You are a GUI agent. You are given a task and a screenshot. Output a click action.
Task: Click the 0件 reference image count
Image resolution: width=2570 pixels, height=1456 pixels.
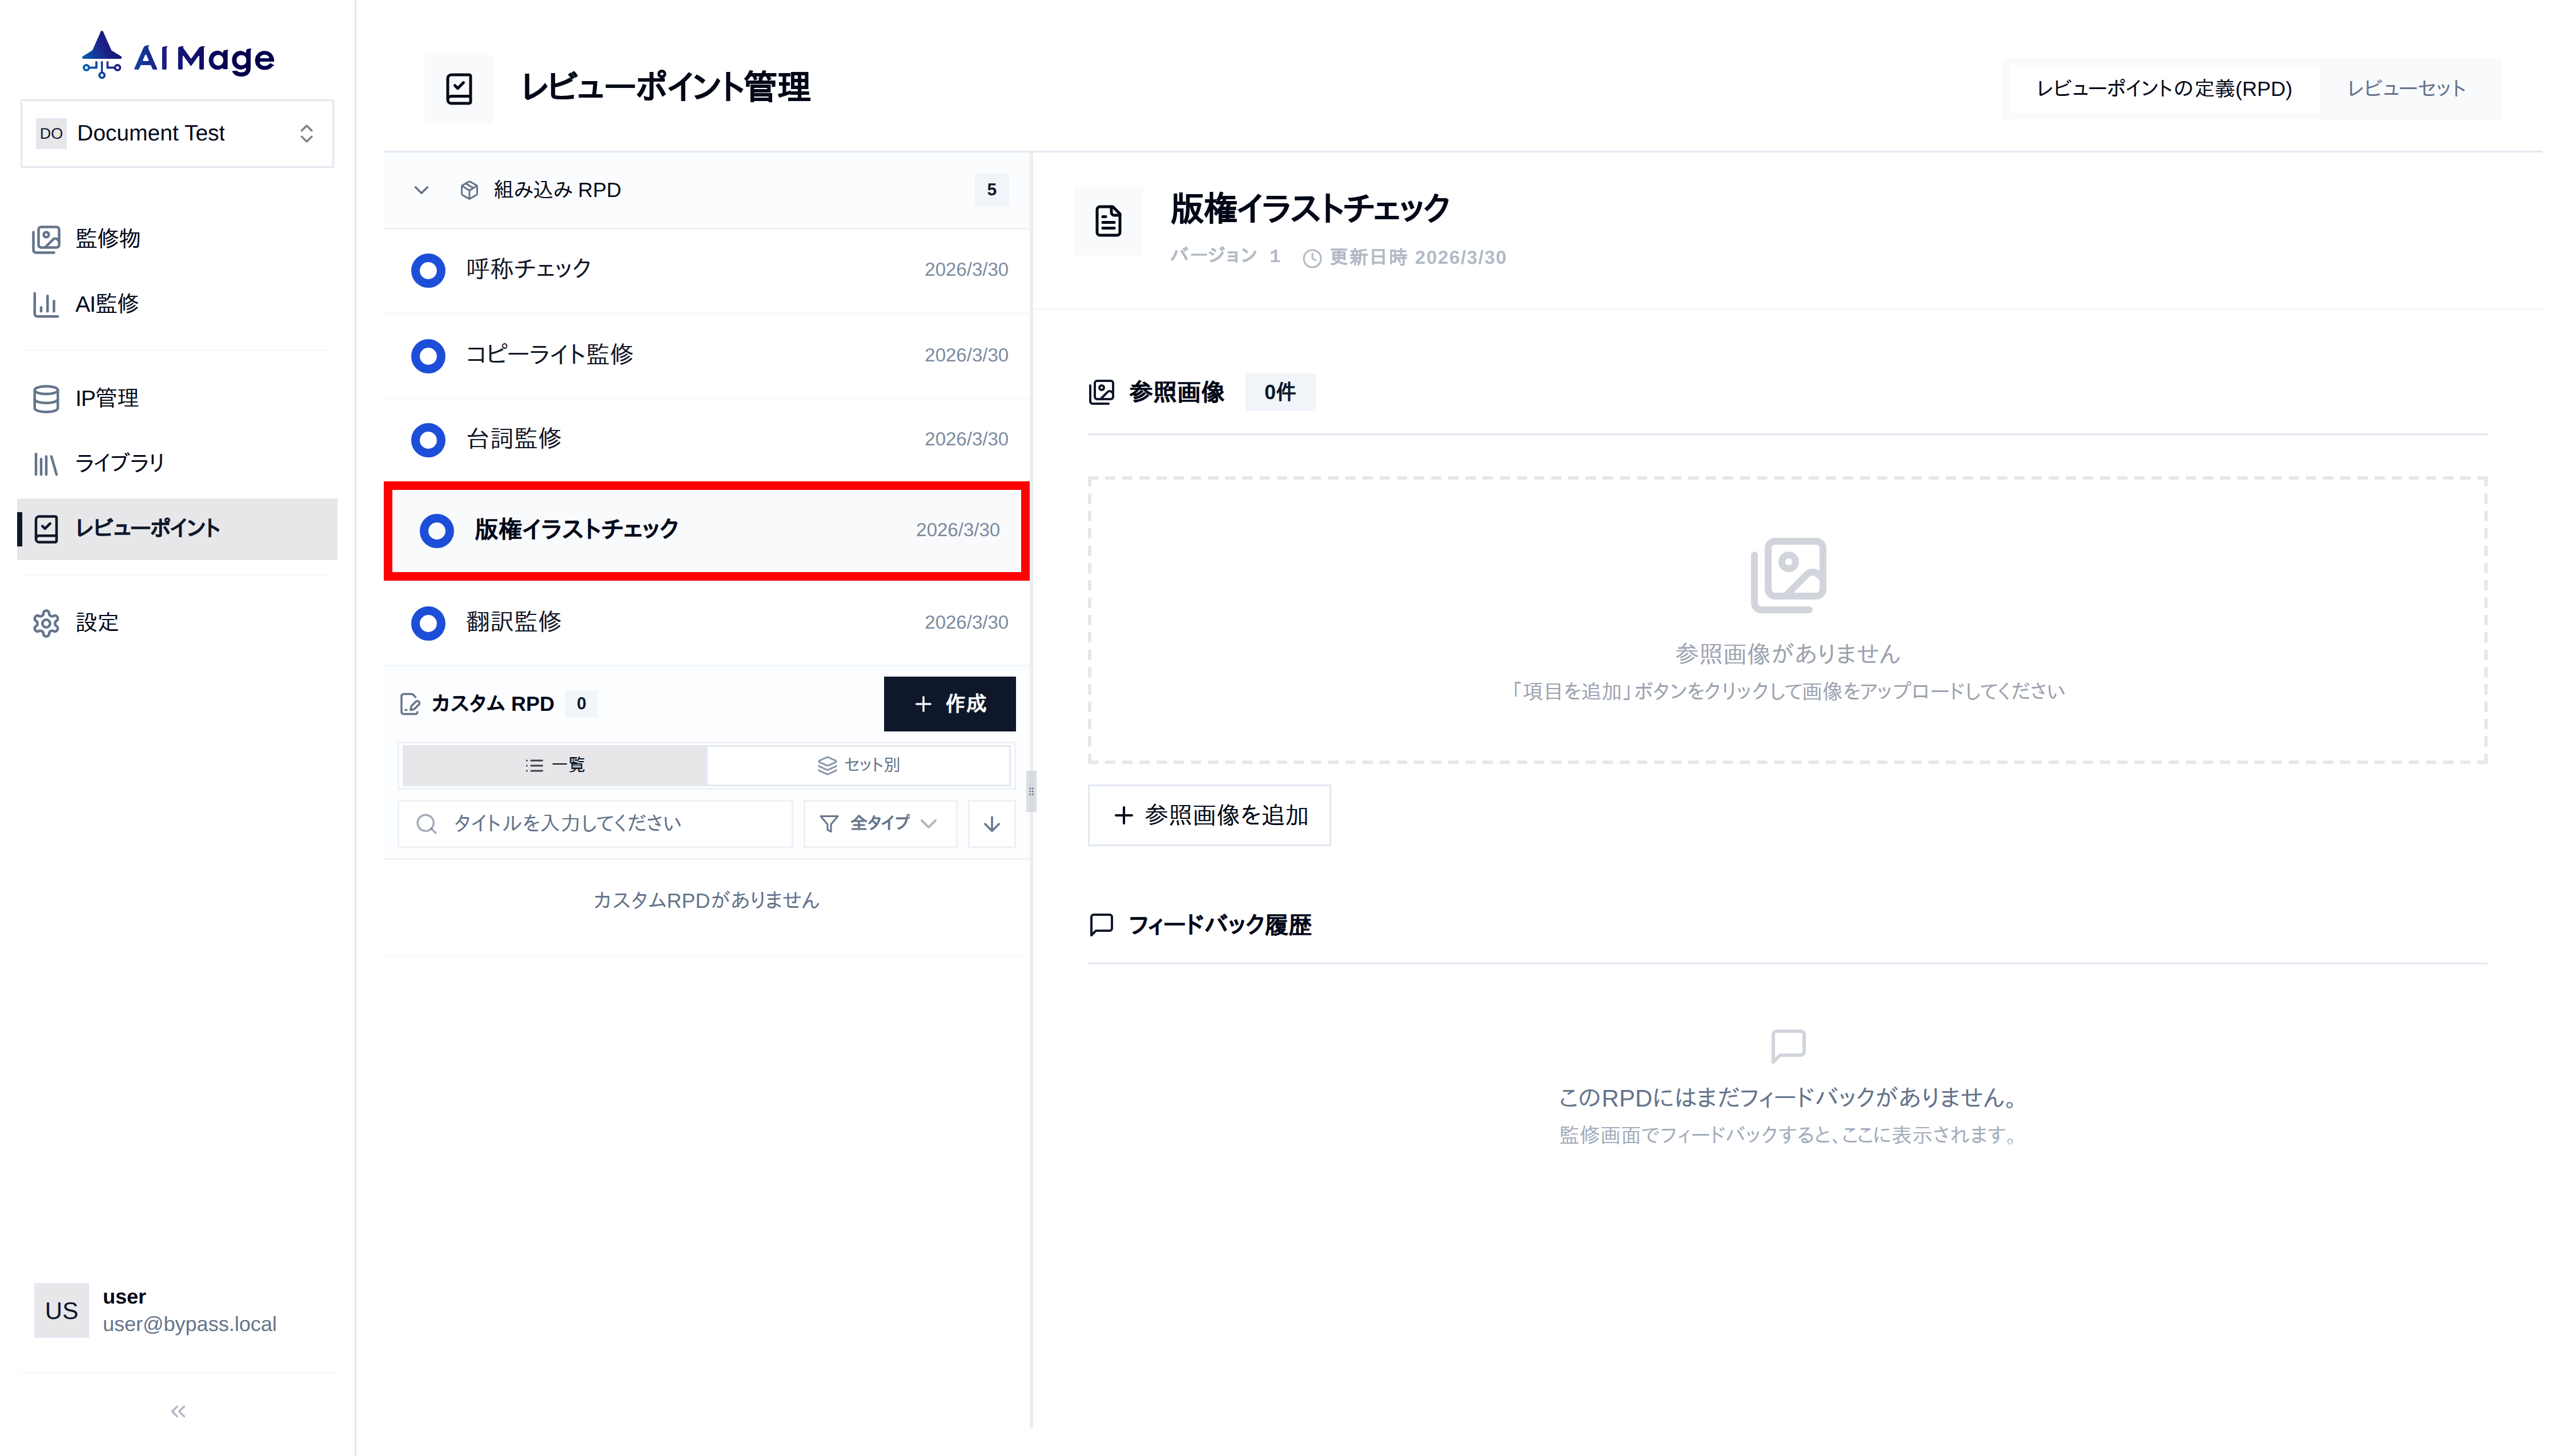(x=1280, y=392)
